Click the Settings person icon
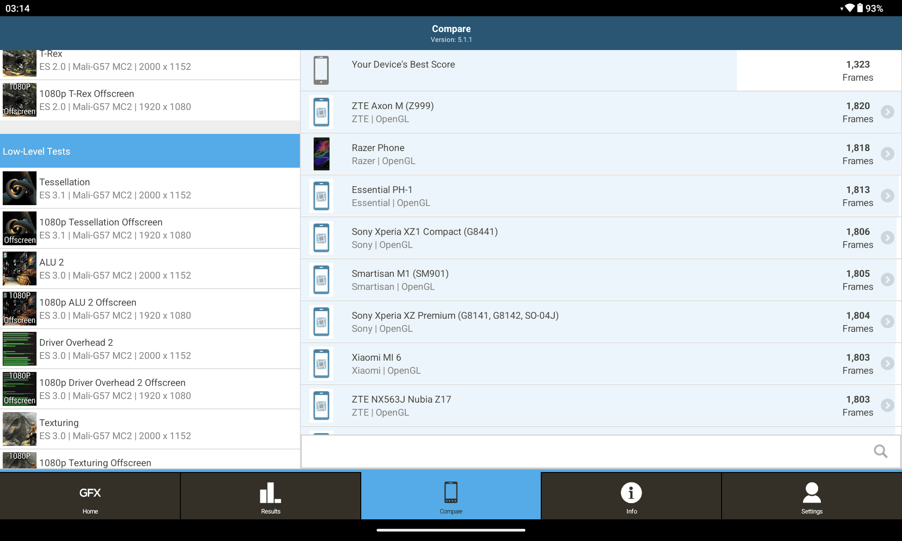The height and width of the screenshot is (541, 902). pyautogui.click(x=812, y=493)
